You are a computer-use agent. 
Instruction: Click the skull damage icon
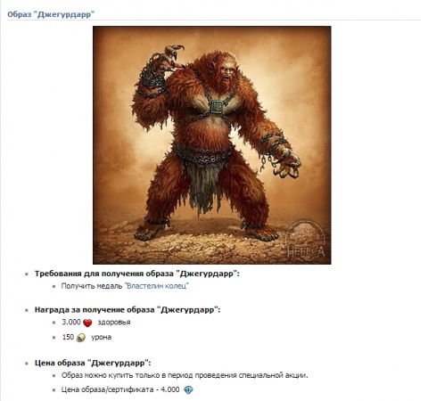pyautogui.click(x=81, y=338)
